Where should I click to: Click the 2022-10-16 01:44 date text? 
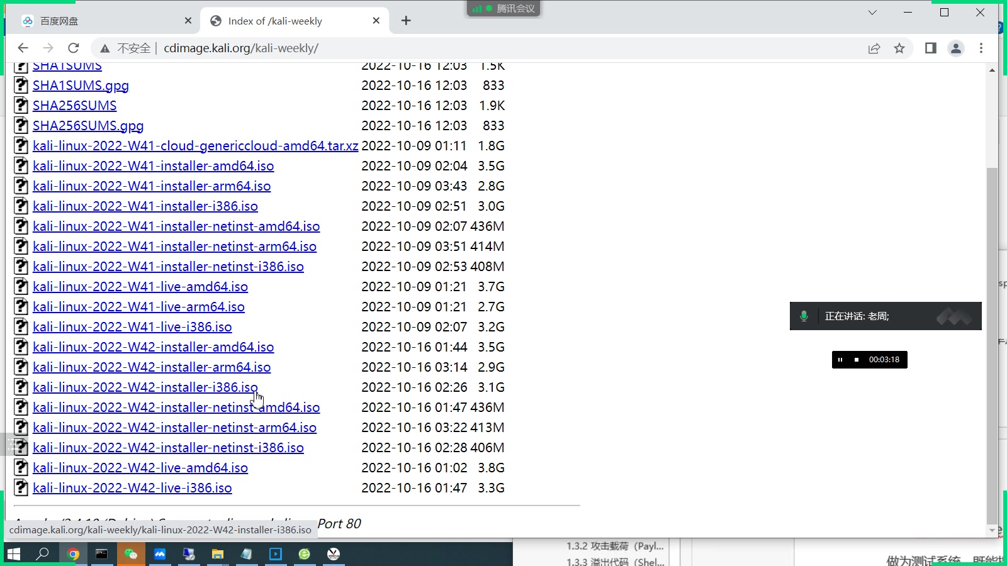point(414,347)
